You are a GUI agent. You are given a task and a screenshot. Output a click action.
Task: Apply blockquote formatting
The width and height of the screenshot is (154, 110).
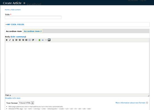(x=43, y=40)
